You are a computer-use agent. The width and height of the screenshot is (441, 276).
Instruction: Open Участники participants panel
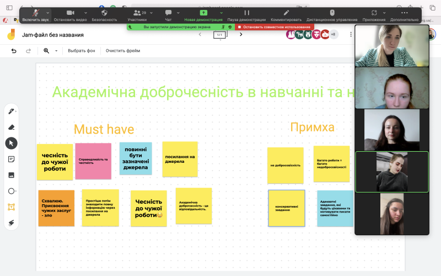click(x=137, y=15)
